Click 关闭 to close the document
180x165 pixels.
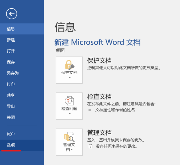coord(11,117)
